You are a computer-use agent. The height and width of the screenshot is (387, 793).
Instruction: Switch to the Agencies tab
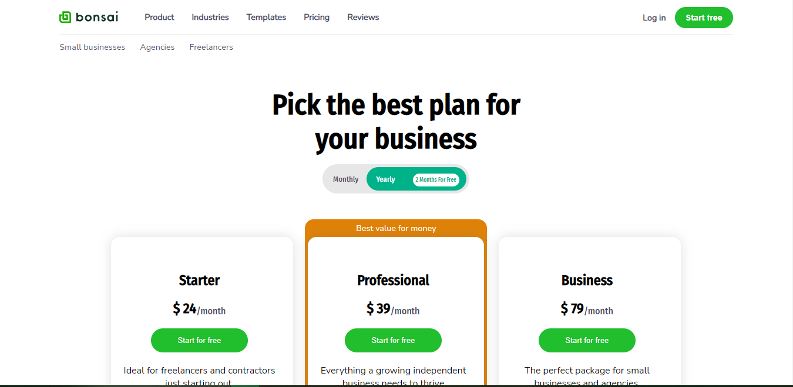pyautogui.click(x=157, y=47)
